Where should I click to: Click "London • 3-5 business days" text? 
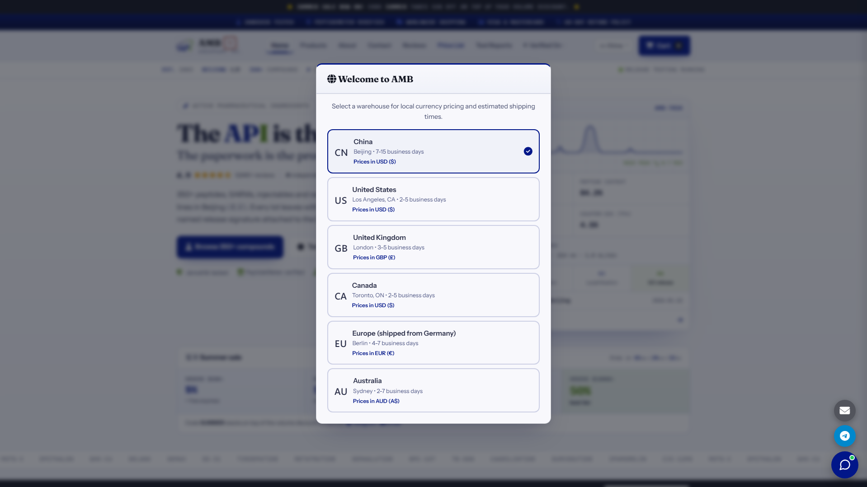pos(389,248)
